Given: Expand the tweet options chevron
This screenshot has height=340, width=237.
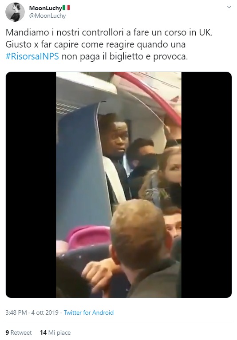Looking at the screenshot, I should pos(229,7).
